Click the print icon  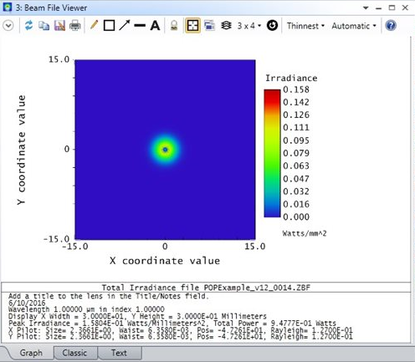74,26
